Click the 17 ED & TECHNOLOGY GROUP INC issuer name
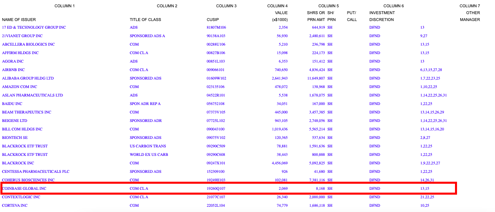The height and width of the screenshot is (212, 495). 34,27
